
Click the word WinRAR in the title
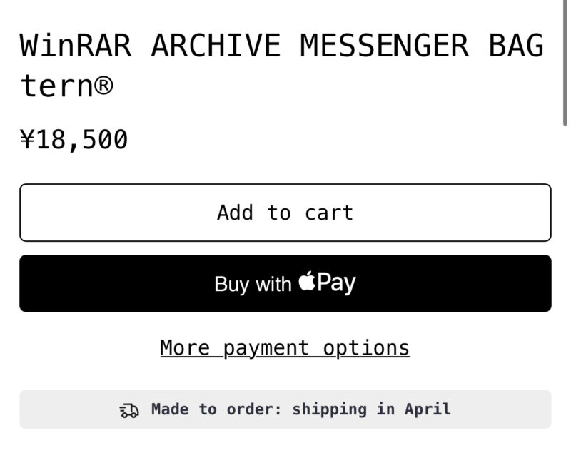(x=76, y=46)
